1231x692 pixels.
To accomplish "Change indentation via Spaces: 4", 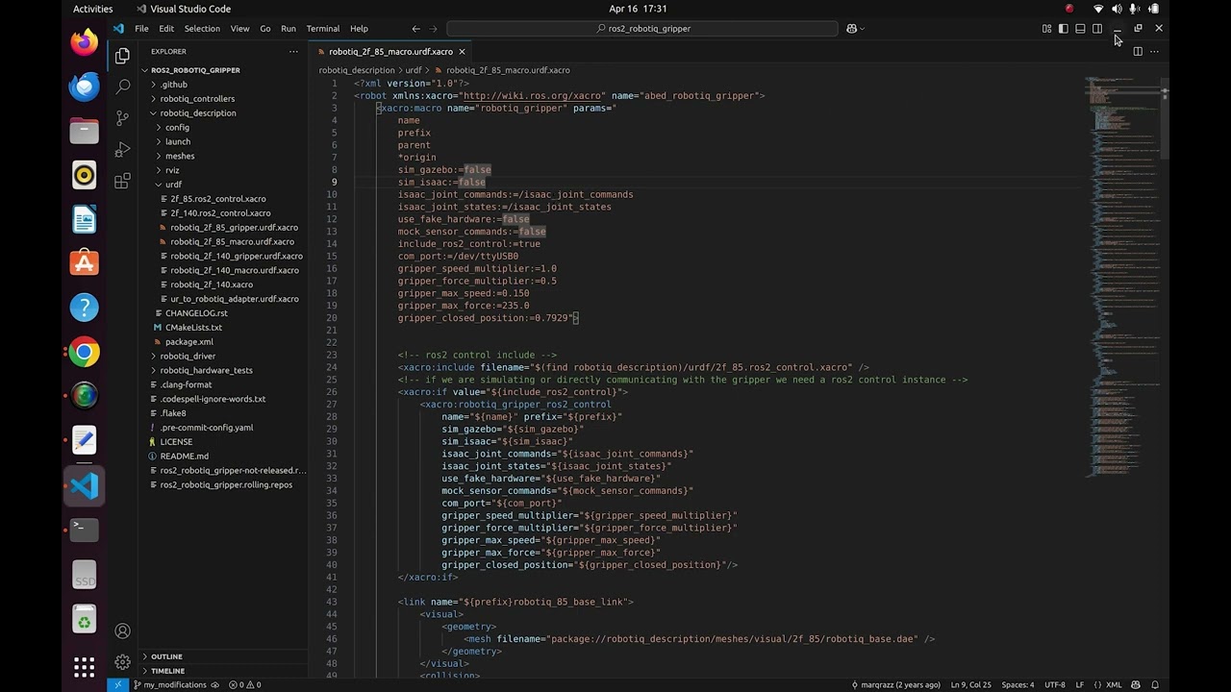I will coord(1017,685).
